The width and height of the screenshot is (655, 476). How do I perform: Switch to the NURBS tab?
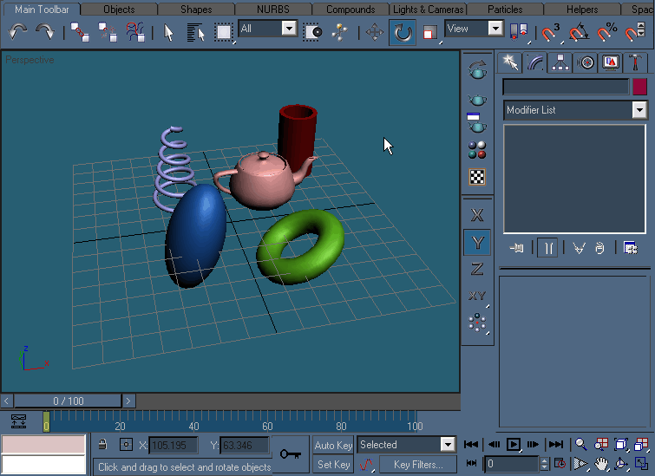[273, 10]
